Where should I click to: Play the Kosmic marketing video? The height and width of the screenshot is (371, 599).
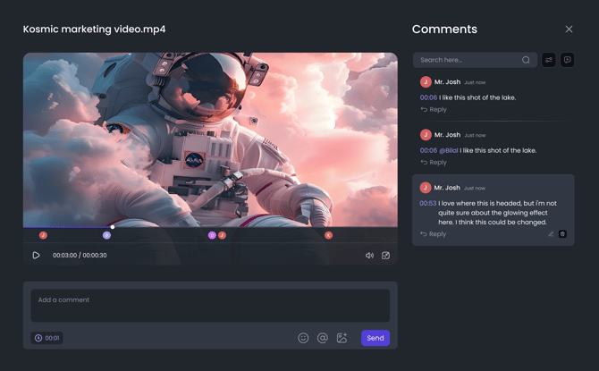36,256
